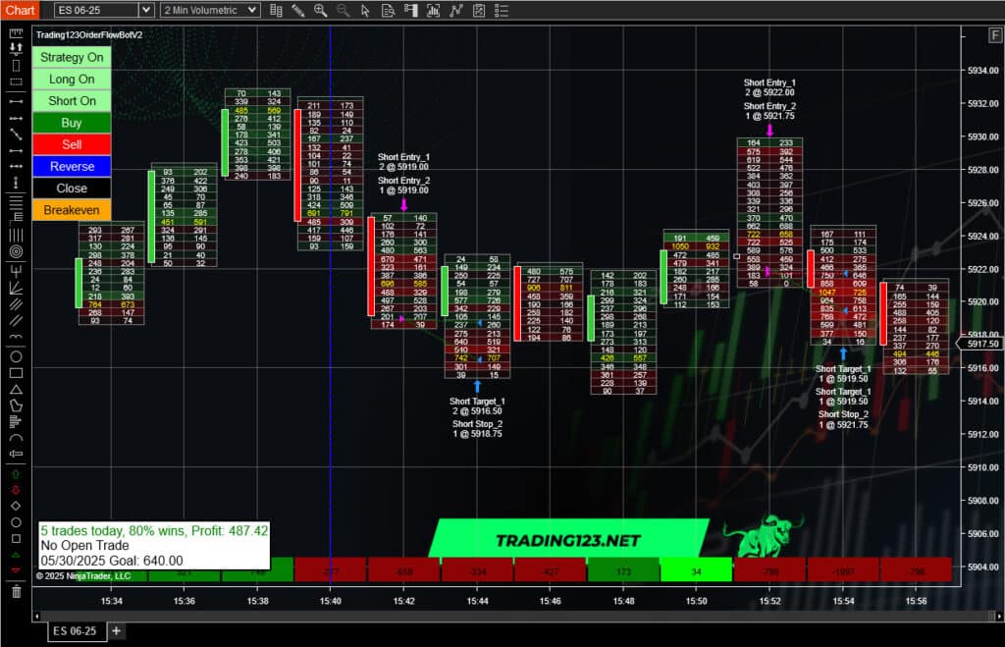Click the black Close position button
The width and height of the screenshot is (1005, 647).
click(x=72, y=188)
